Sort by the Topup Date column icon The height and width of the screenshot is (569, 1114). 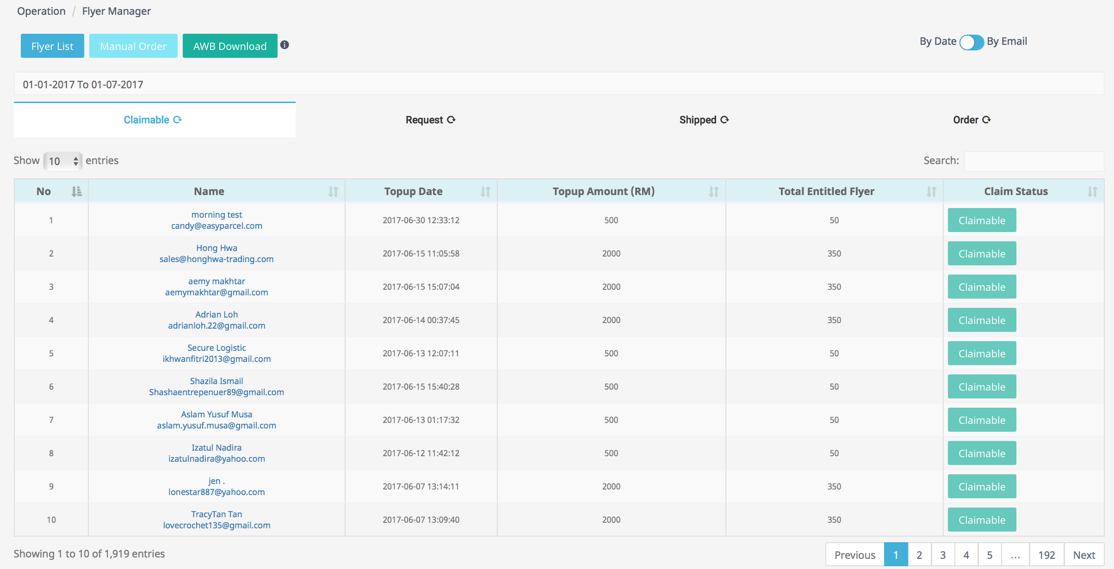(x=485, y=191)
